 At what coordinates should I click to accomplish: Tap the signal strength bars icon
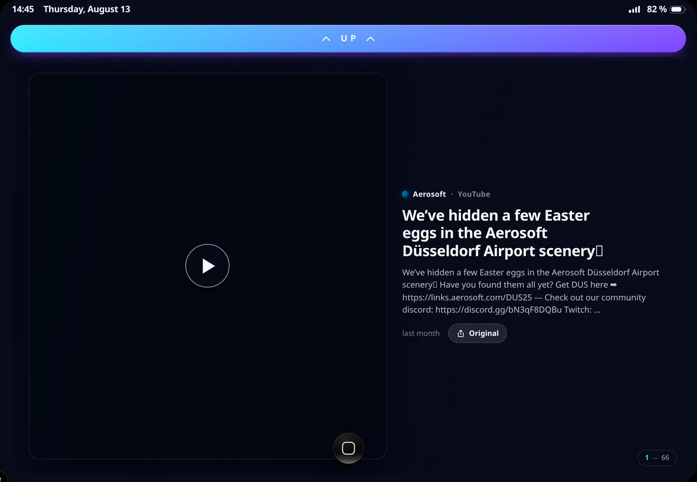634,9
